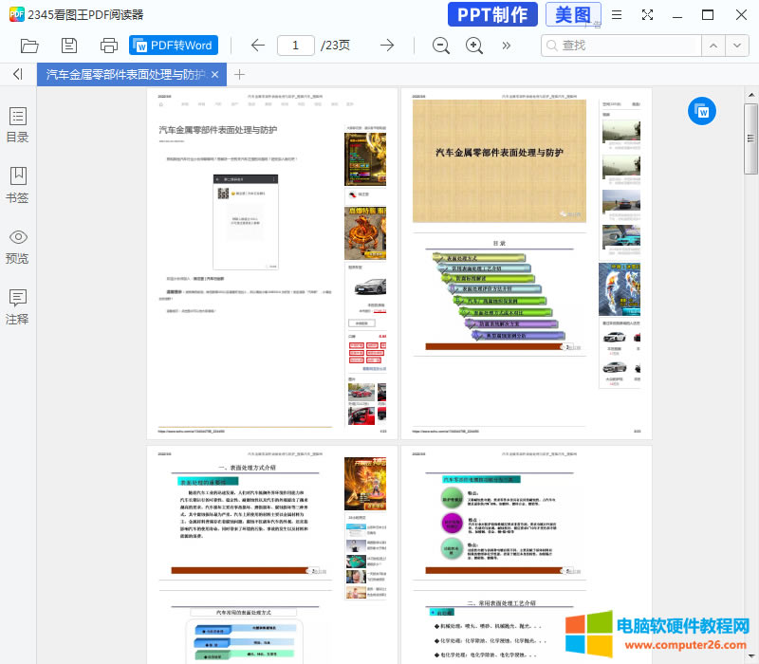
Task: Open the 书签 bookmarks panel
Action: point(17,183)
